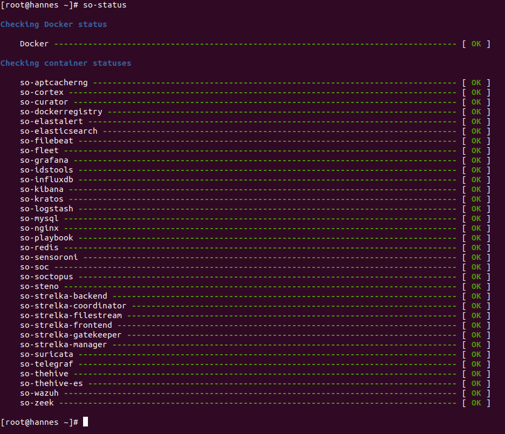
Task: Click OK status for so-strelka-gatekeeper
Action: (476, 335)
